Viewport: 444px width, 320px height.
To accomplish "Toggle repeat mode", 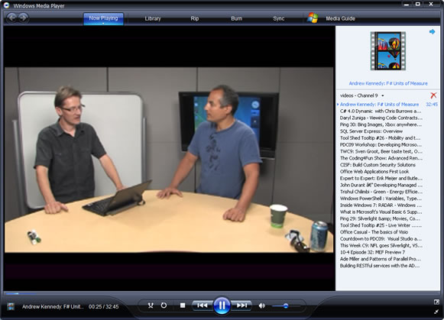I will 164,305.
